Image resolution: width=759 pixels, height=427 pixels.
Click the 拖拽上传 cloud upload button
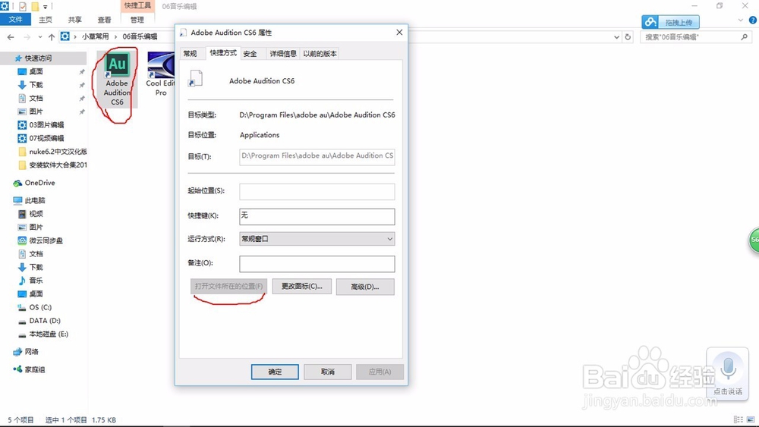click(x=670, y=22)
